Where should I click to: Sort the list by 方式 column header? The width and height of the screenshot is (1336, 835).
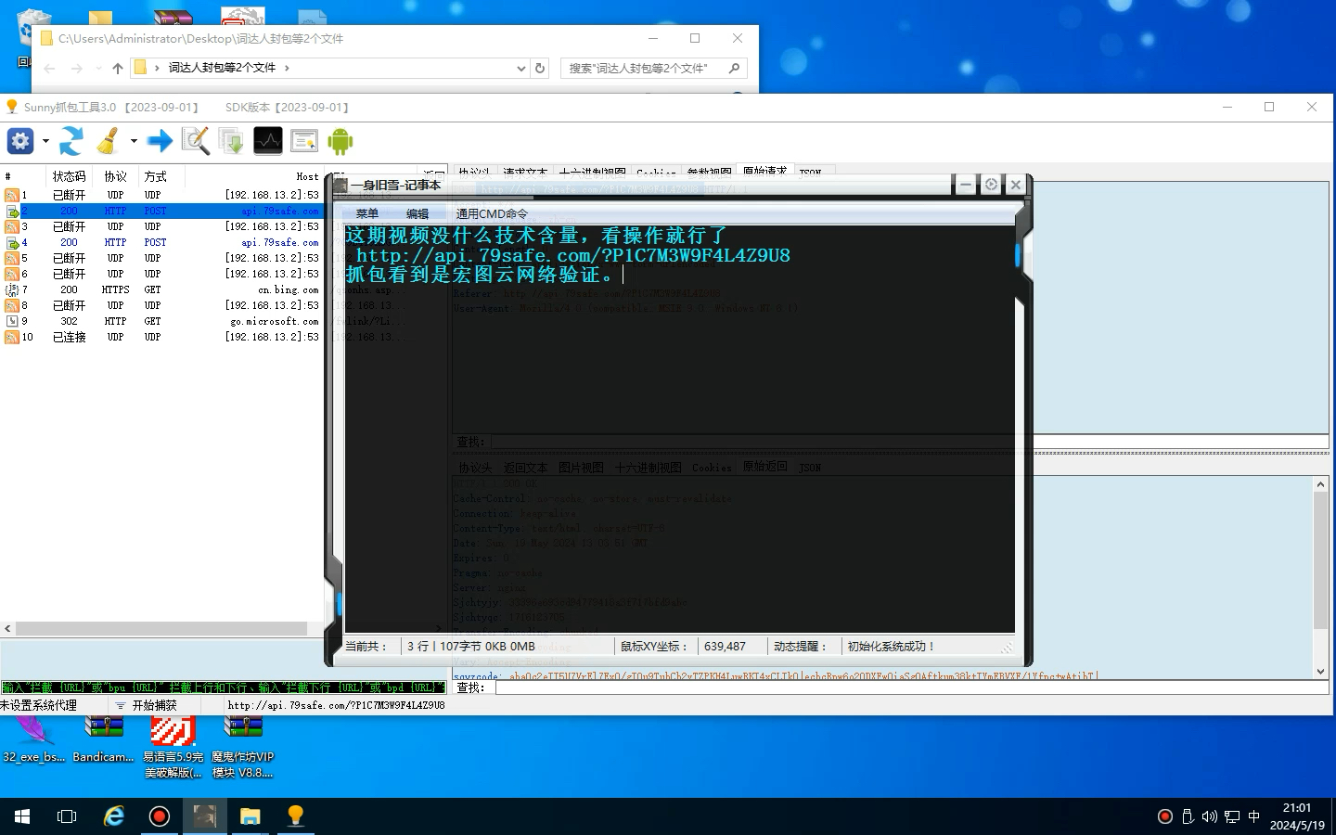156,176
